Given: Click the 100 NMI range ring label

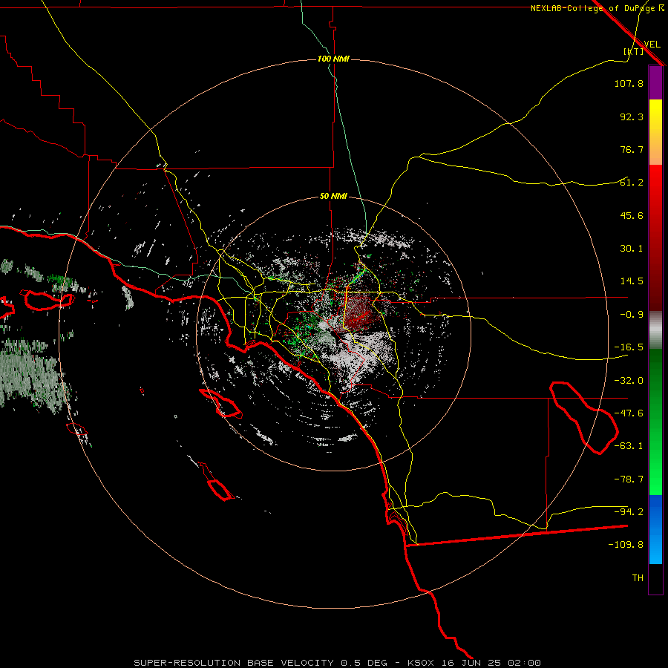Looking at the screenshot, I should [333, 59].
